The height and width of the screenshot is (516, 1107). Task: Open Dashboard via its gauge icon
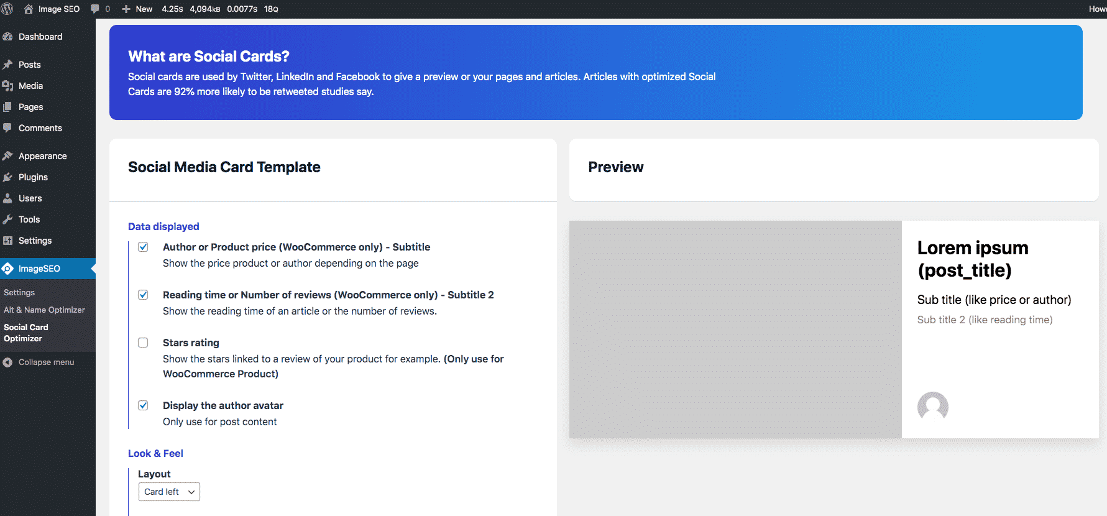coord(7,37)
